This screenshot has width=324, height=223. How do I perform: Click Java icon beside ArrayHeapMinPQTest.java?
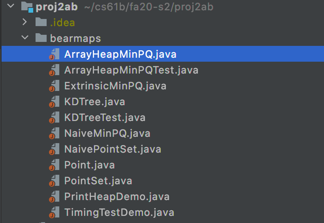click(54, 70)
